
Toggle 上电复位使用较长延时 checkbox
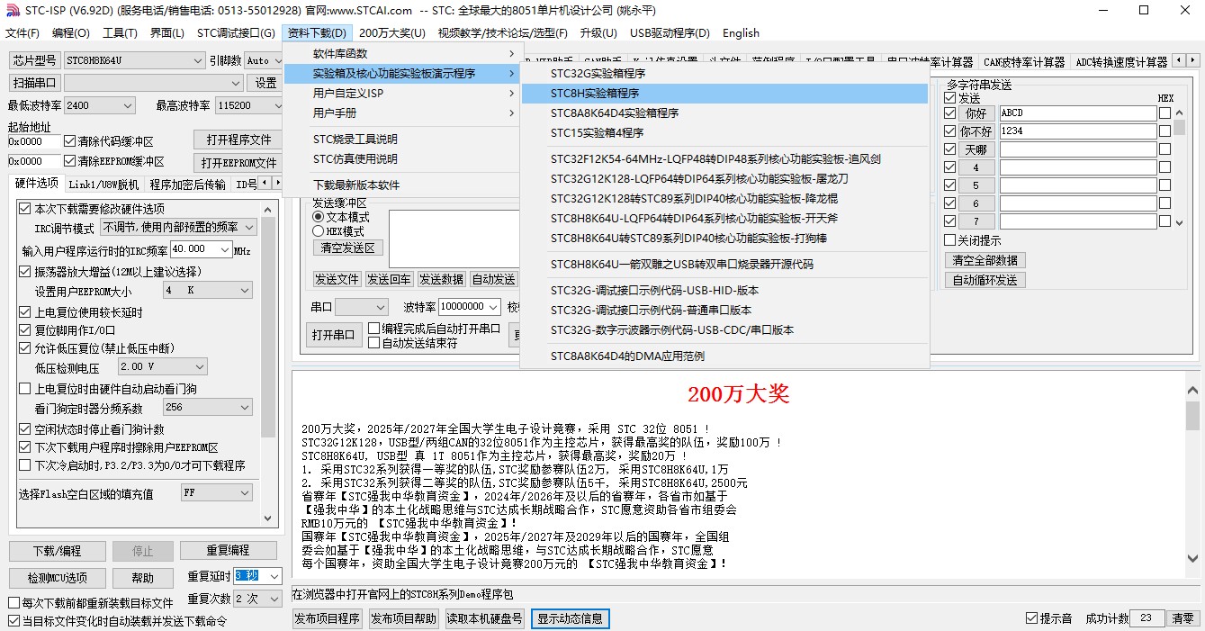point(25,312)
